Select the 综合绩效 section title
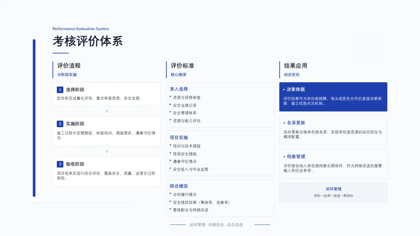This screenshot has width=420, height=236. tap(178, 186)
